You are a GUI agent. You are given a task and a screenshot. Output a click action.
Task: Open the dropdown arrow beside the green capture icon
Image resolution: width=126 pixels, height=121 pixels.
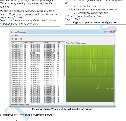(14, 39)
